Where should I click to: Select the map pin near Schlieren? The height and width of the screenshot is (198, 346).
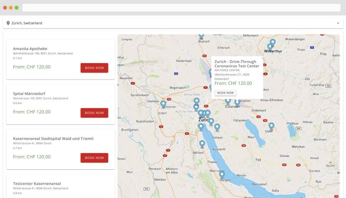coord(163,104)
